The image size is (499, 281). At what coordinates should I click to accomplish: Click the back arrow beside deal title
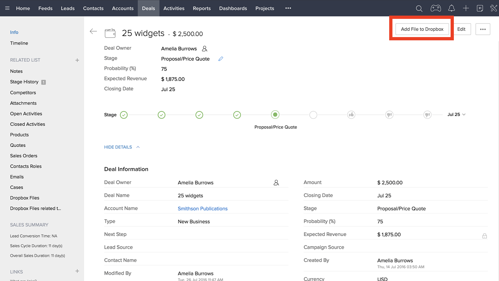(x=93, y=31)
